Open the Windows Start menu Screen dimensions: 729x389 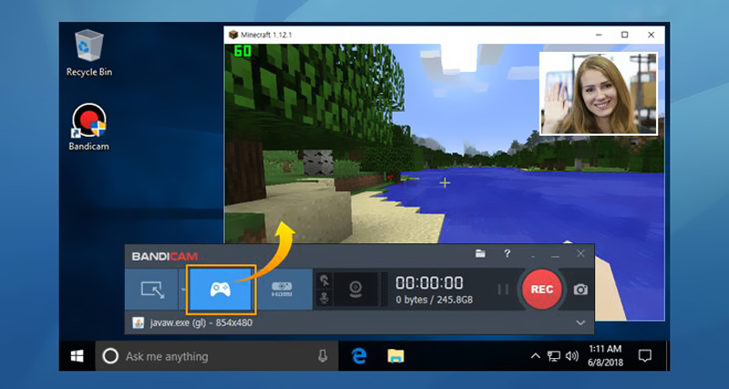coord(77,356)
